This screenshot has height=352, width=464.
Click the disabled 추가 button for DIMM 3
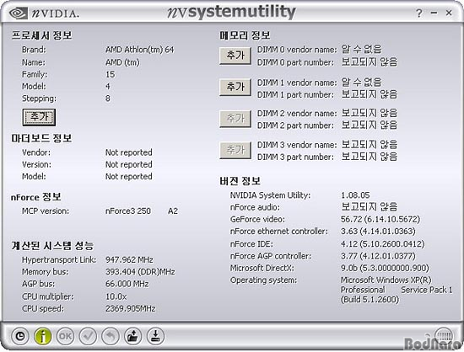point(235,150)
